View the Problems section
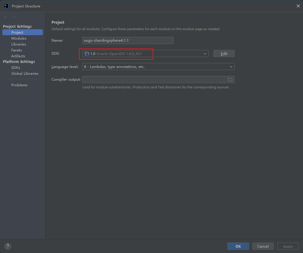The width and height of the screenshot is (303, 253). [19, 85]
